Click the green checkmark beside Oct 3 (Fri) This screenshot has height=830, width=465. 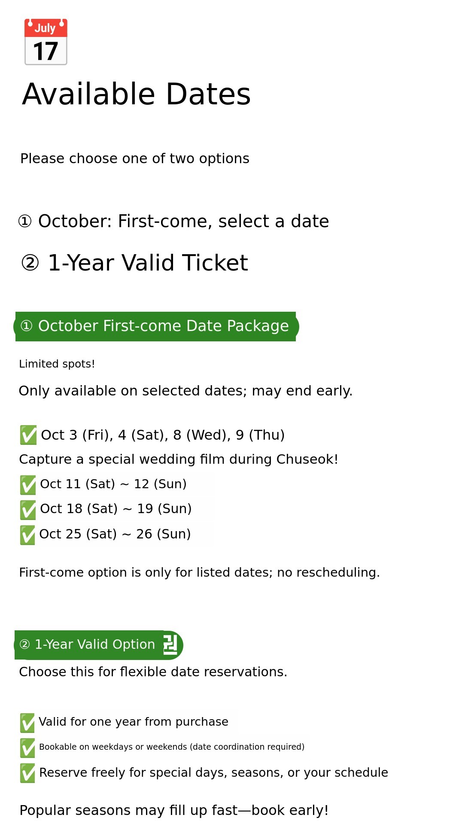point(28,435)
